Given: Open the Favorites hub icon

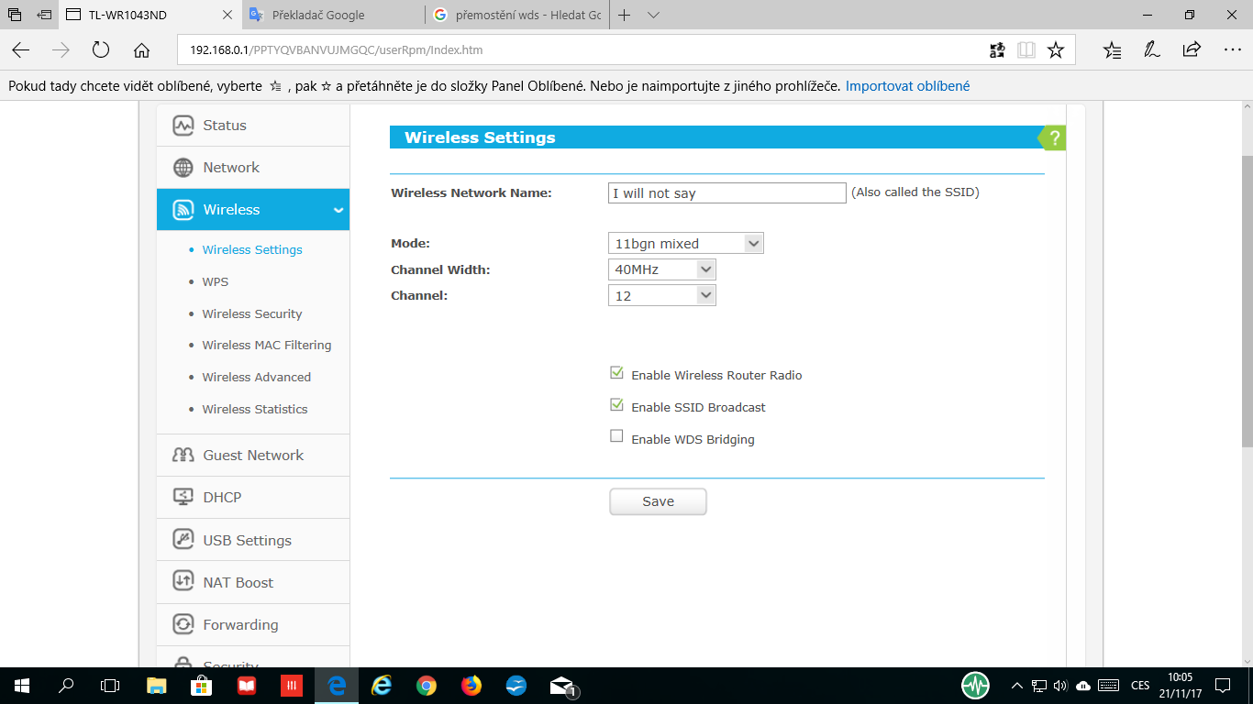Looking at the screenshot, I should coord(1113,50).
